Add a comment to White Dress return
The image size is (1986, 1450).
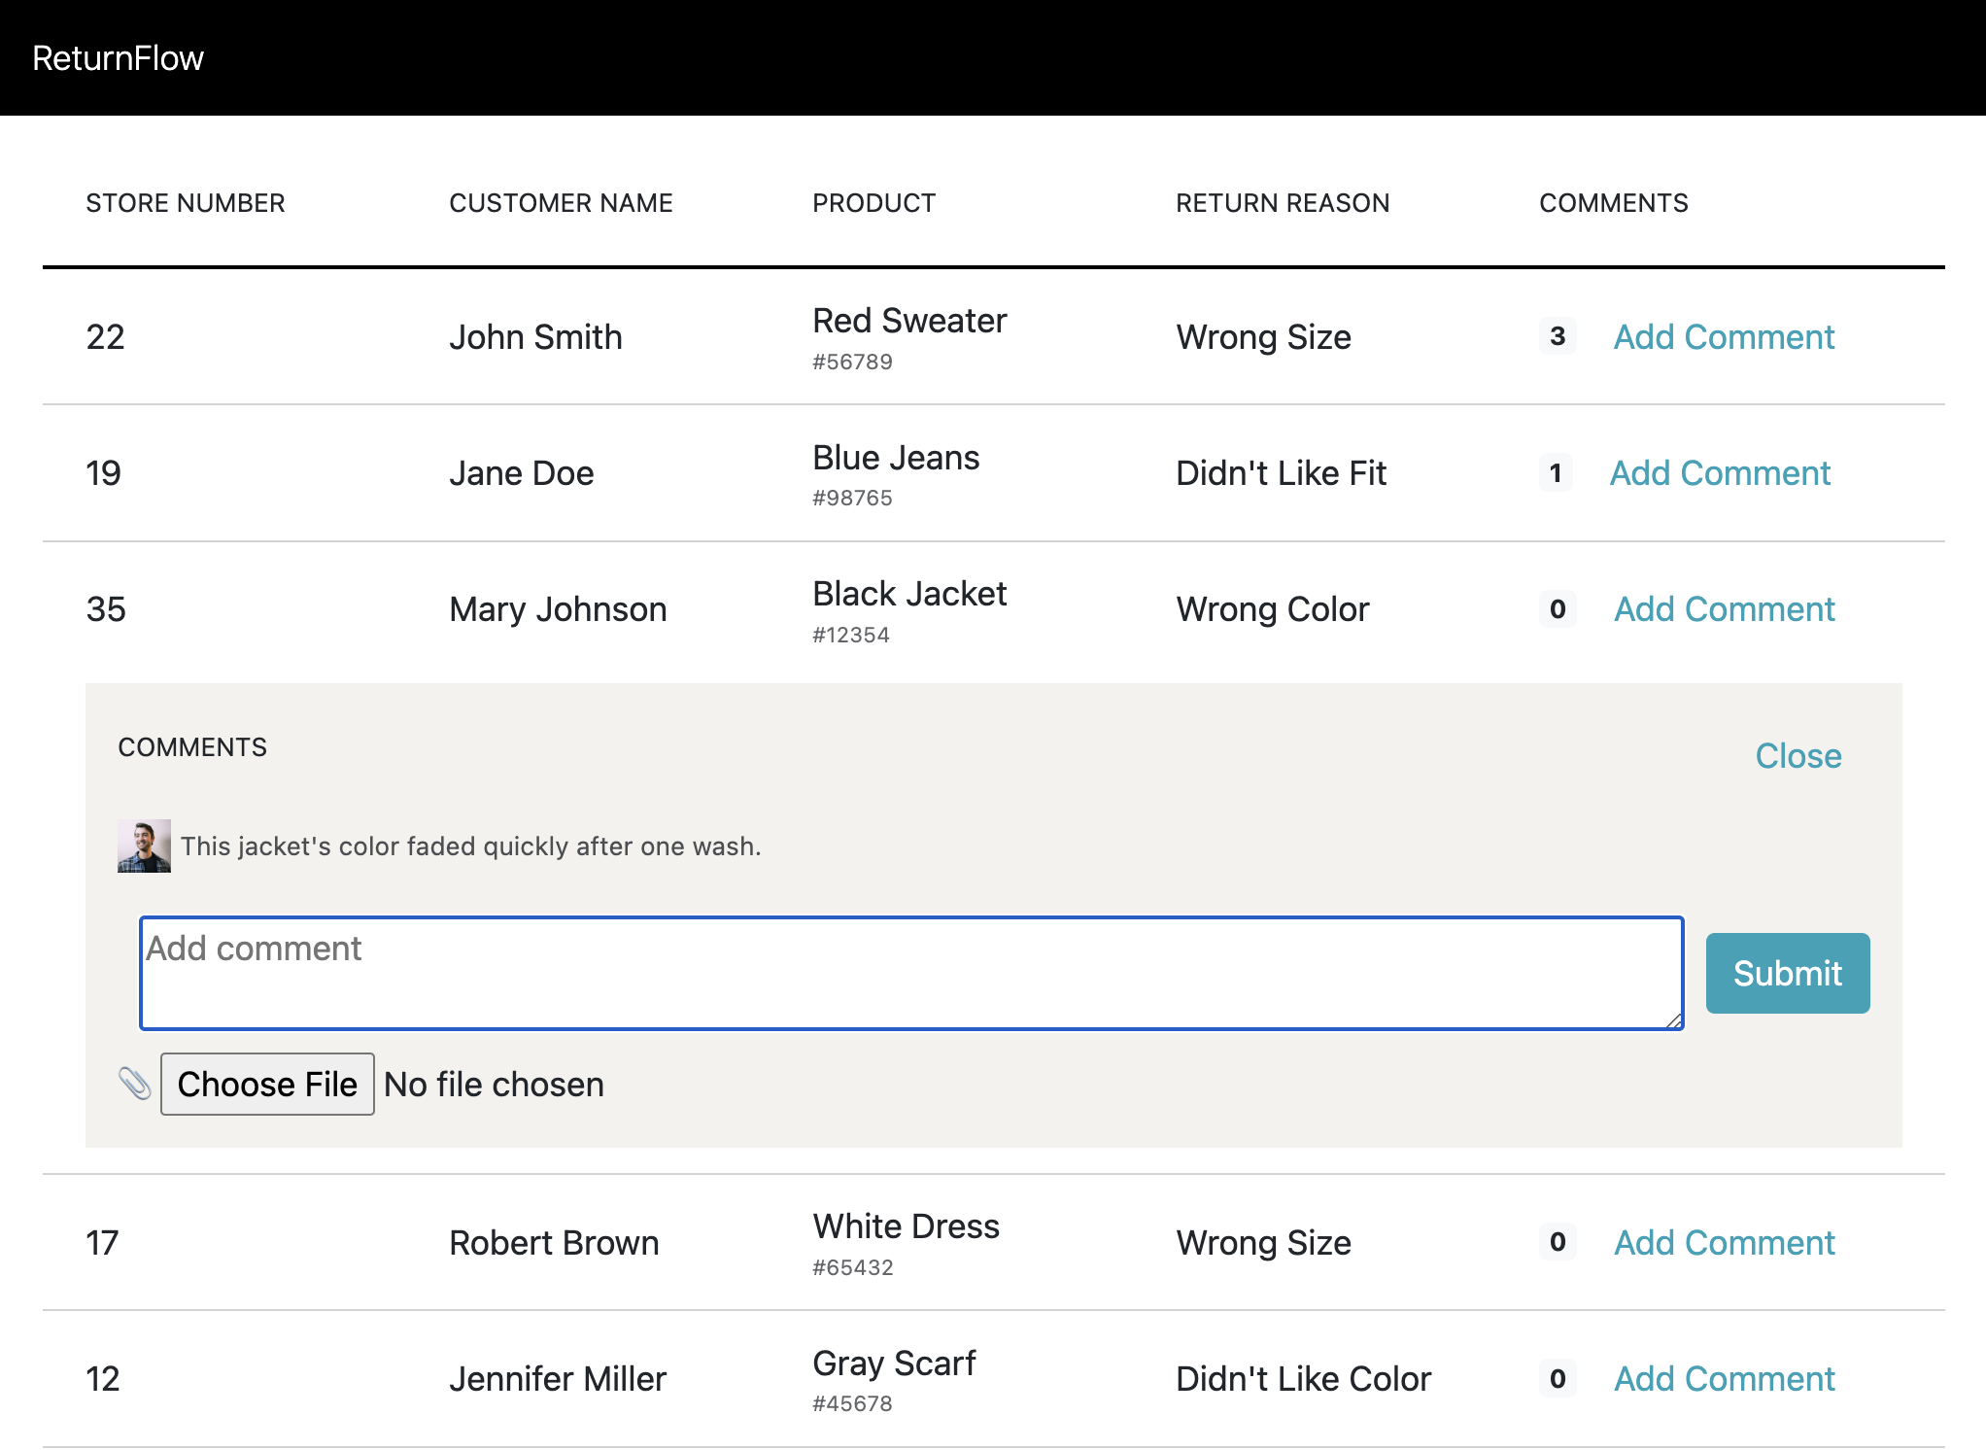click(x=1724, y=1243)
